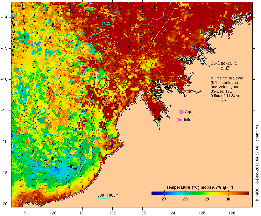The image size is (261, 216).
Task: Click the Argo legend circle symbol
Action: click(x=181, y=112)
